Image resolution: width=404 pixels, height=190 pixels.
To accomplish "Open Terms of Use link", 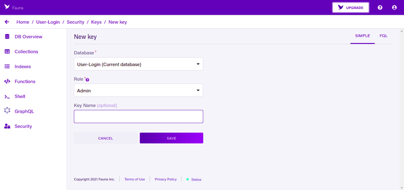I will (x=134, y=179).
